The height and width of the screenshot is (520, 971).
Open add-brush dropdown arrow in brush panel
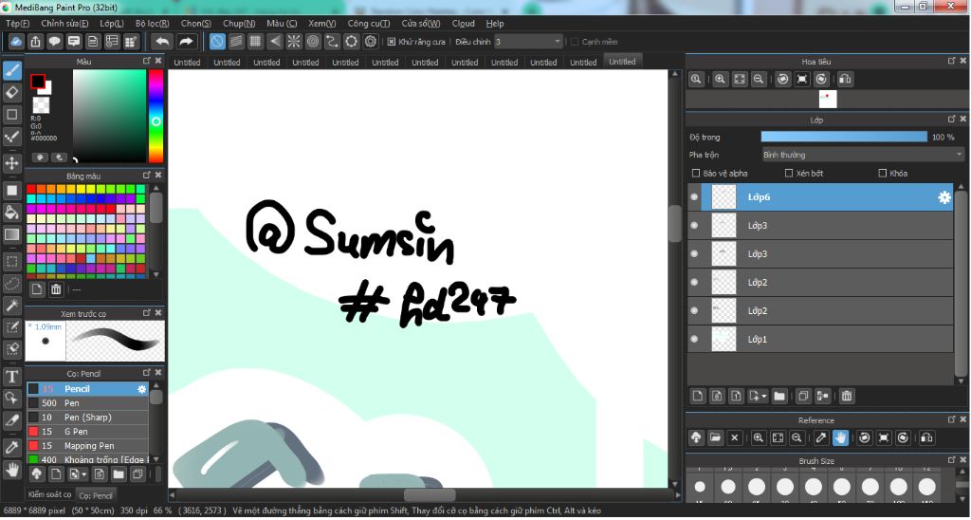click(84, 474)
